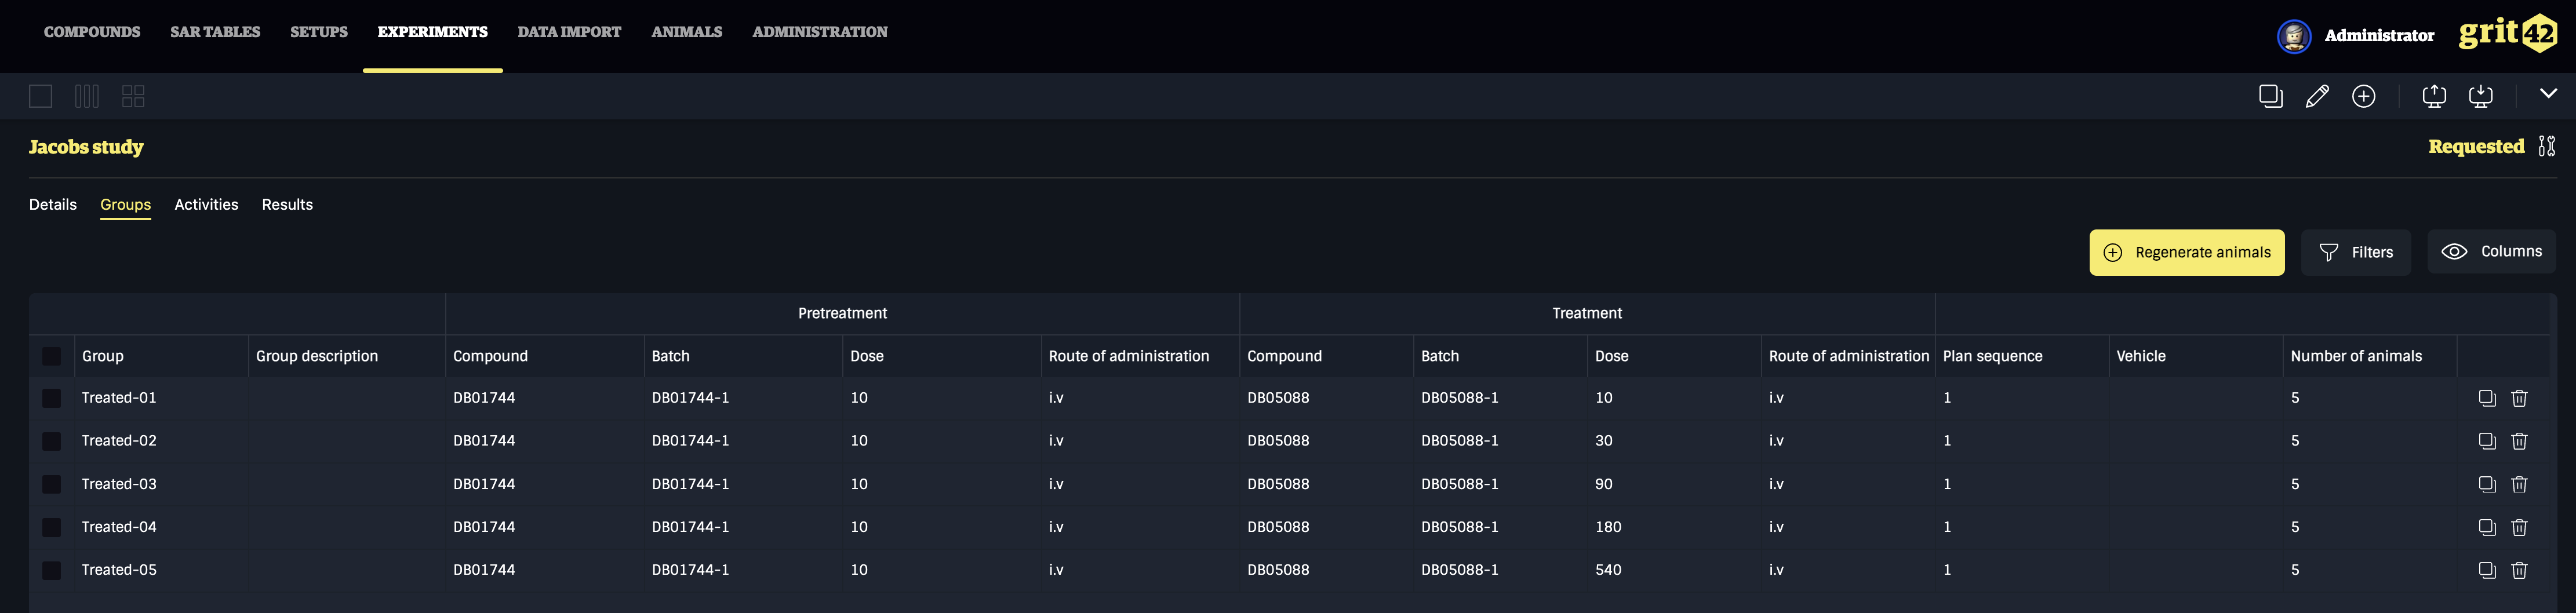Click the pencil edit icon in toolbar

point(2316,96)
